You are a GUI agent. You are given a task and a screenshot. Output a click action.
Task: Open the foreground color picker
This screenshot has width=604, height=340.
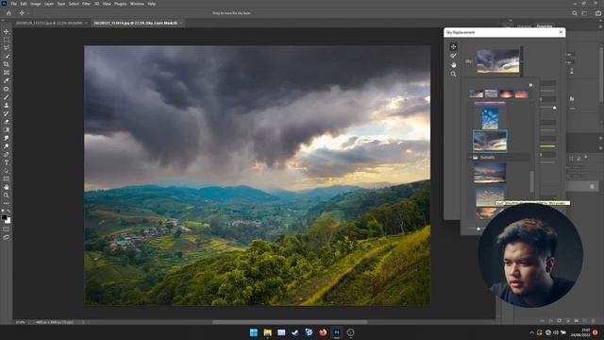(4, 217)
